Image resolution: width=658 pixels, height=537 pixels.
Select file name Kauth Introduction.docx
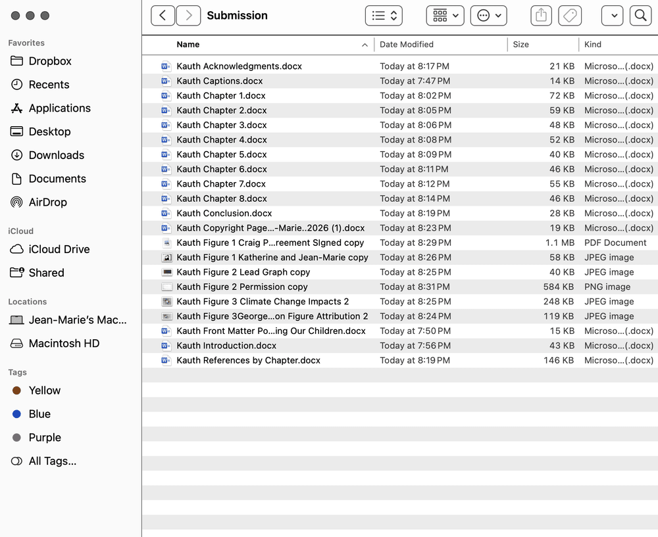[x=226, y=346]
